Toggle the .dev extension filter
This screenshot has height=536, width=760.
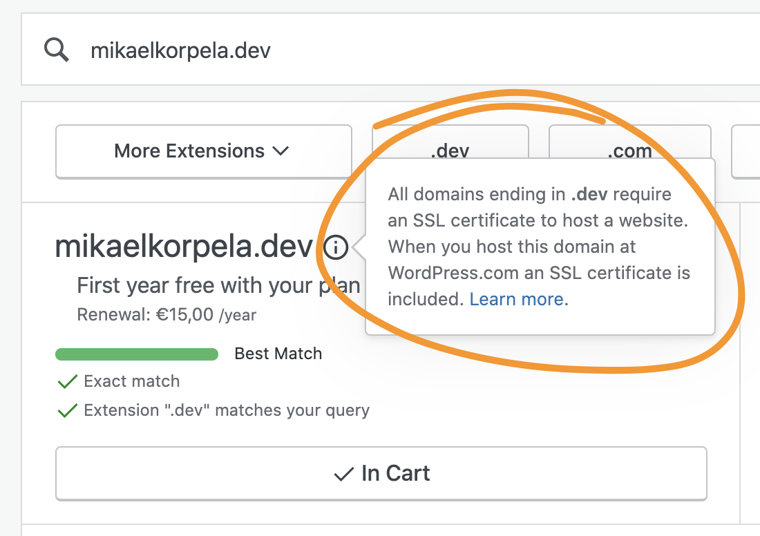click(x=450, y=142)
